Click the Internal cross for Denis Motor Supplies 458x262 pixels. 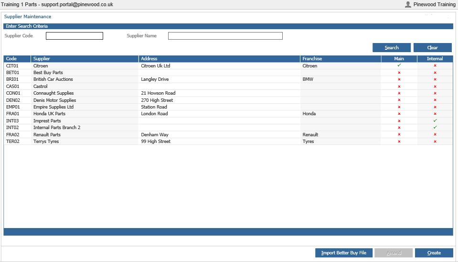[435, 100]
